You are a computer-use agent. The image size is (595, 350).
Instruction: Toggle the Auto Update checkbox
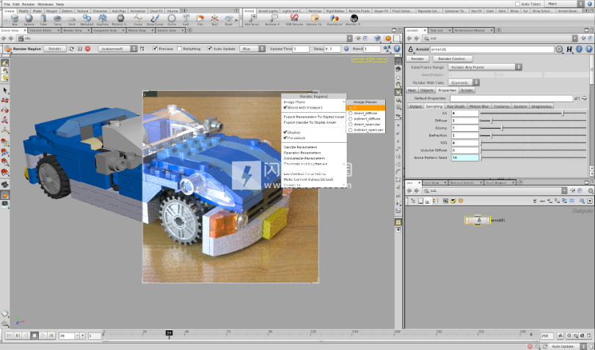(210, 49)
